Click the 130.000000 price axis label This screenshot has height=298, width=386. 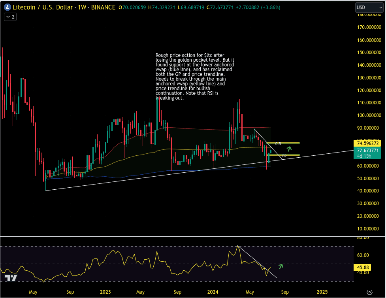click(x=369, y=78)
